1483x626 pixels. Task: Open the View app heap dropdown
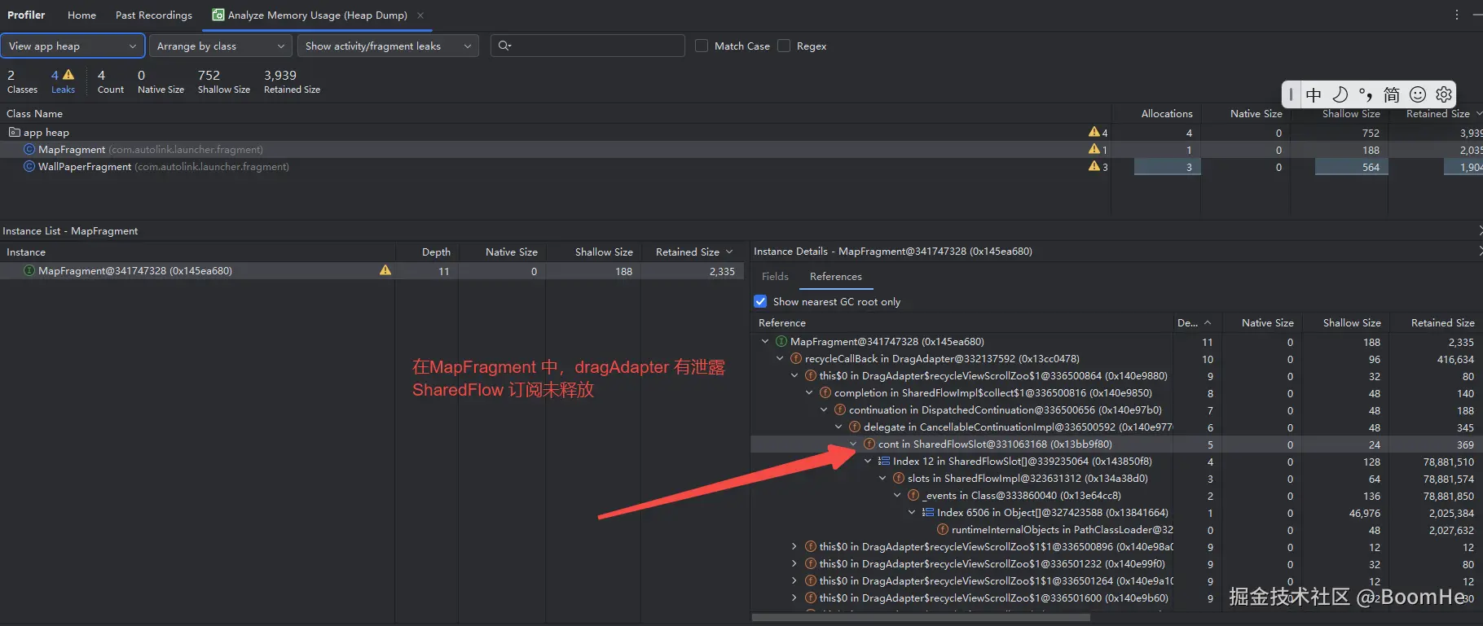pyautogui.click(x=73, y=46)
